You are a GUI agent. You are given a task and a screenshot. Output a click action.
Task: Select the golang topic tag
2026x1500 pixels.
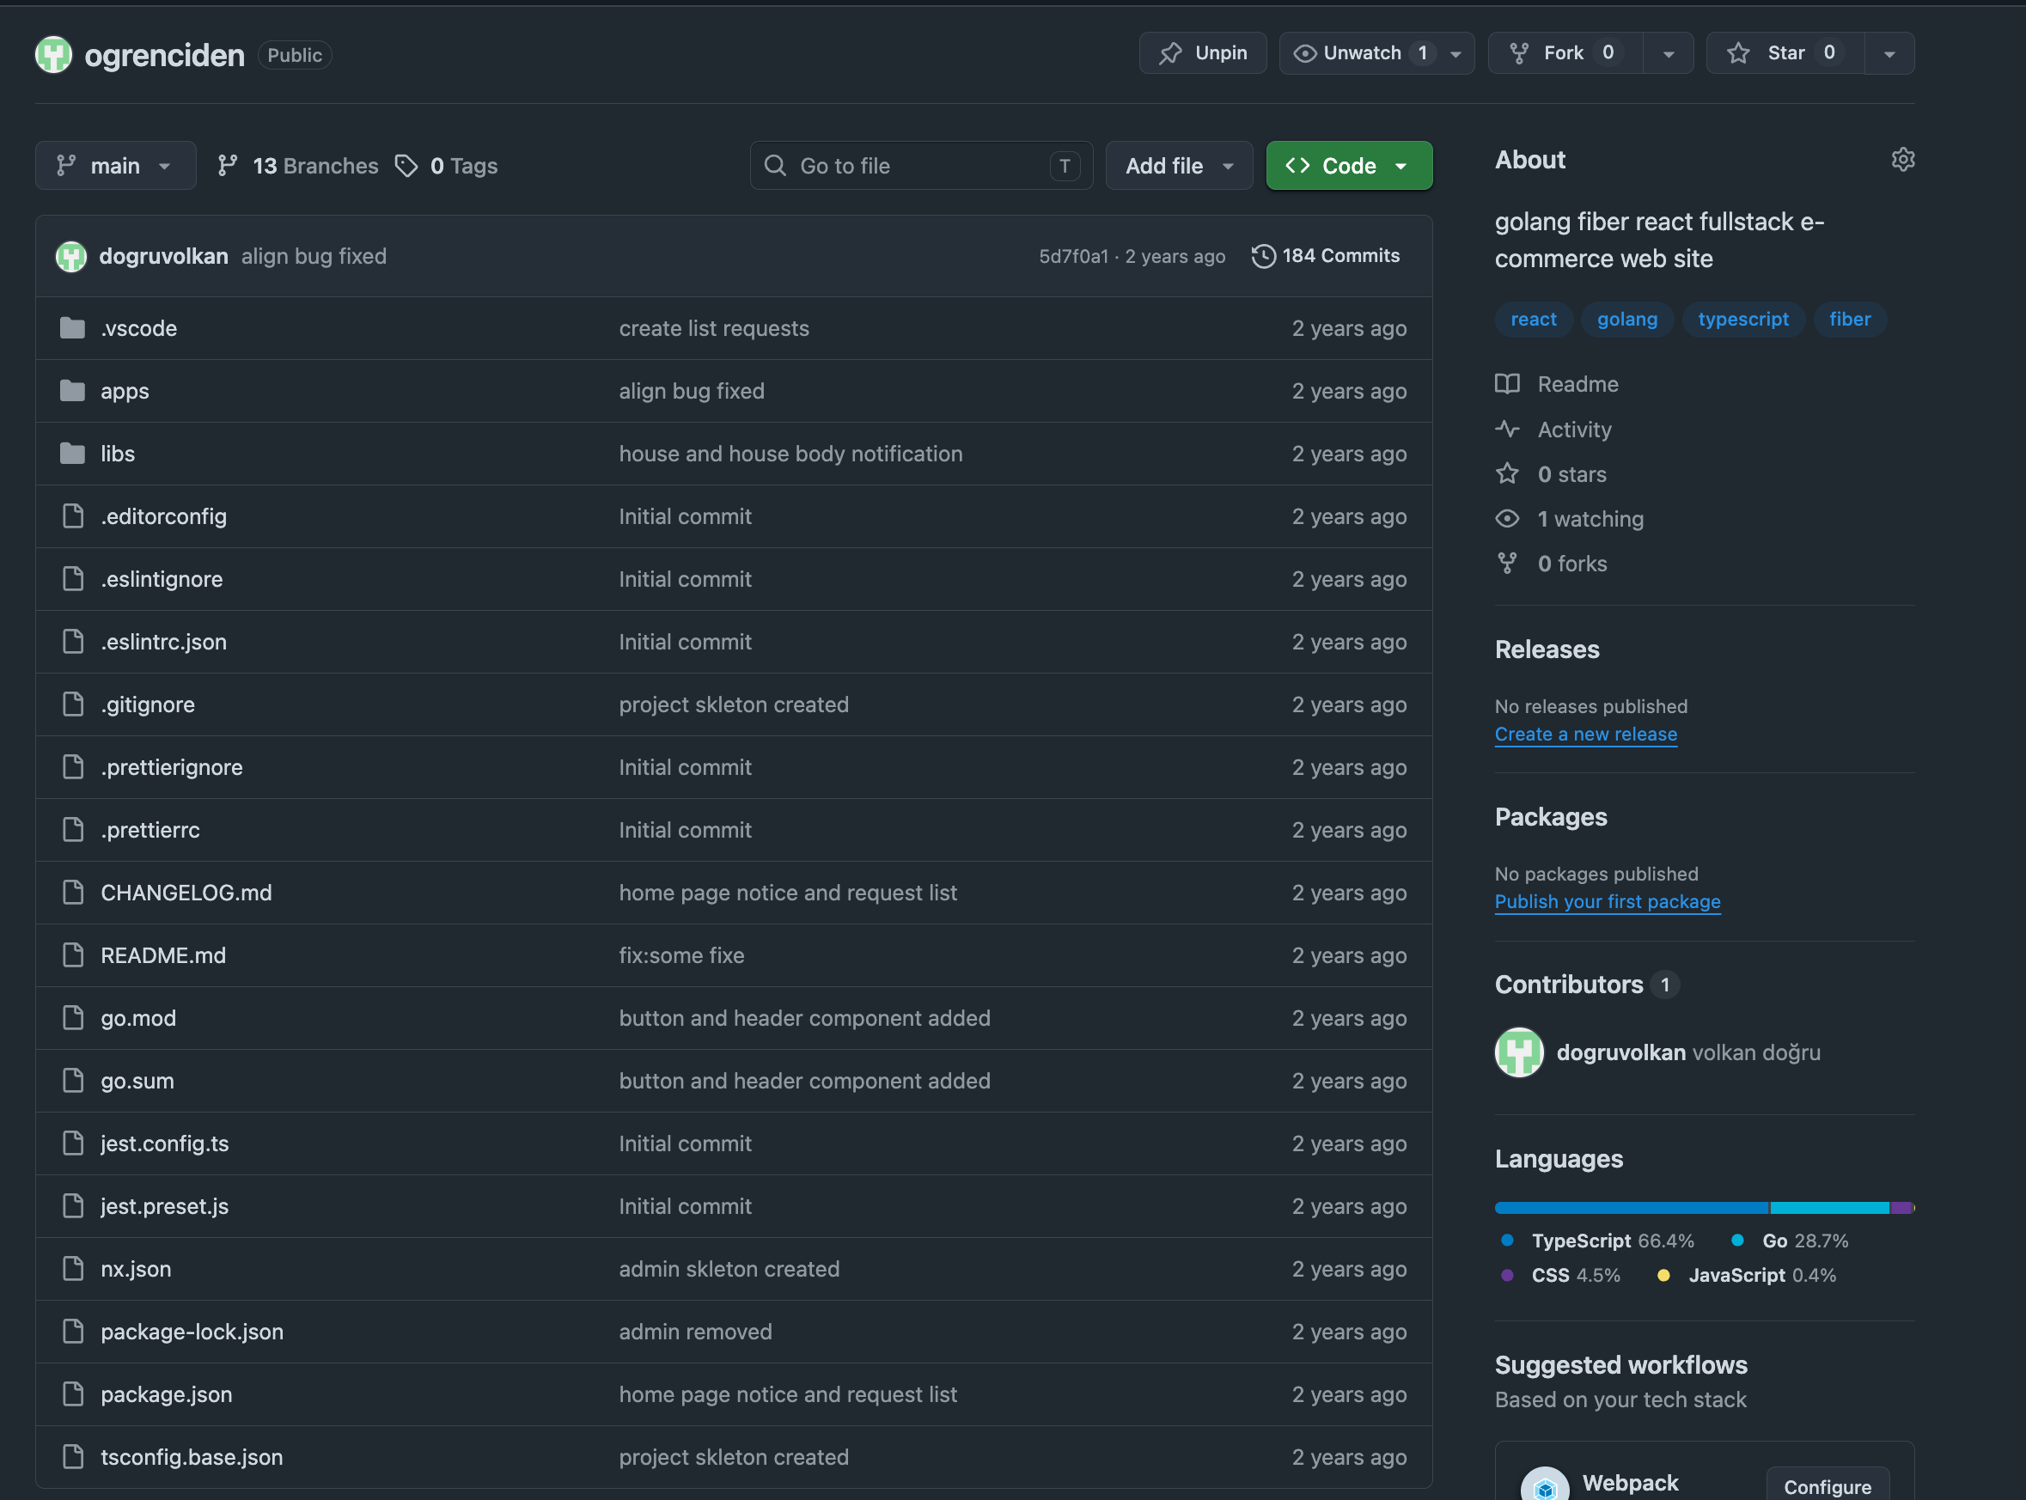coord(1627,319)
